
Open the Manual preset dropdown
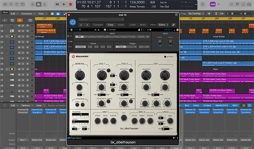pos(101,19)
